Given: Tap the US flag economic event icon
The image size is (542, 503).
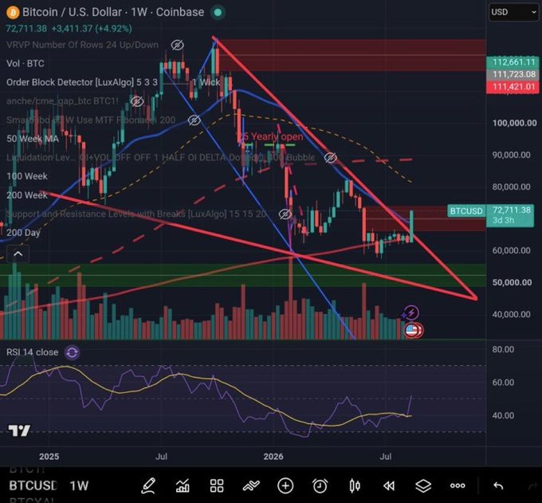Looking at the screenshot, I should tap(411, 331).
